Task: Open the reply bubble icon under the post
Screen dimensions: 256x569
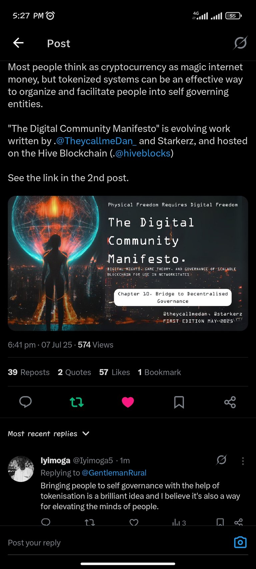Action: tap(25, 402)
